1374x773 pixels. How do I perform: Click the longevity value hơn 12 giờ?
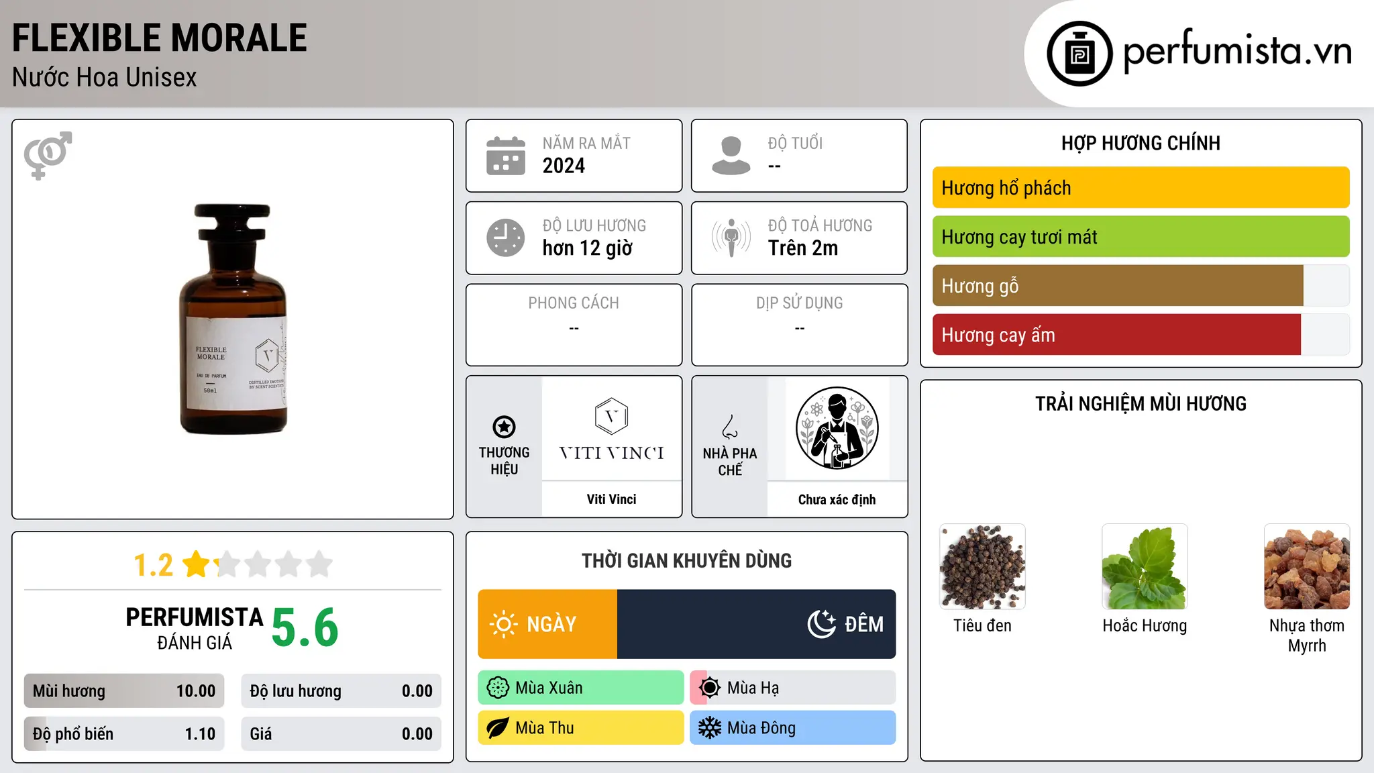(x=588, y=248)
